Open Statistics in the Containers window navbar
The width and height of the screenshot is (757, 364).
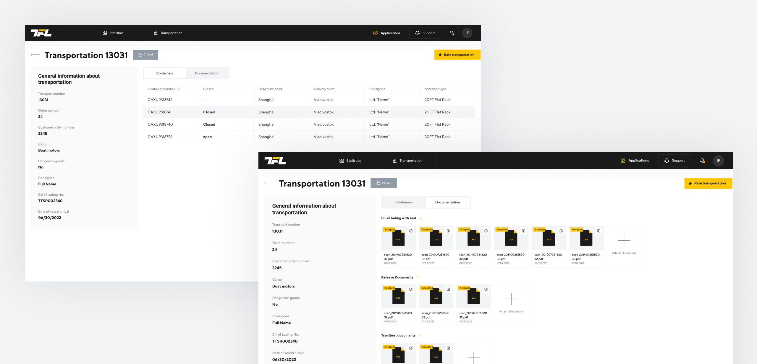113,33
